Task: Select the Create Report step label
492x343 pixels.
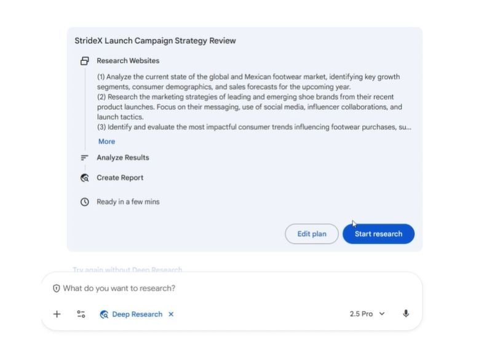Action: click(120, 178)
